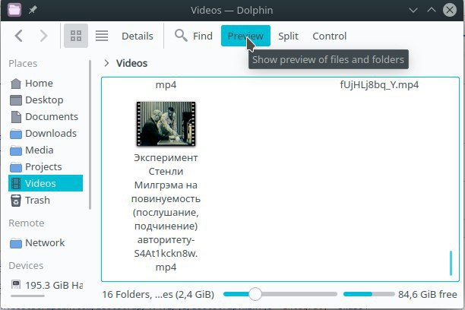Select file name ending S4At1kckn8w.mp4
465x310 pixels.
166,212
